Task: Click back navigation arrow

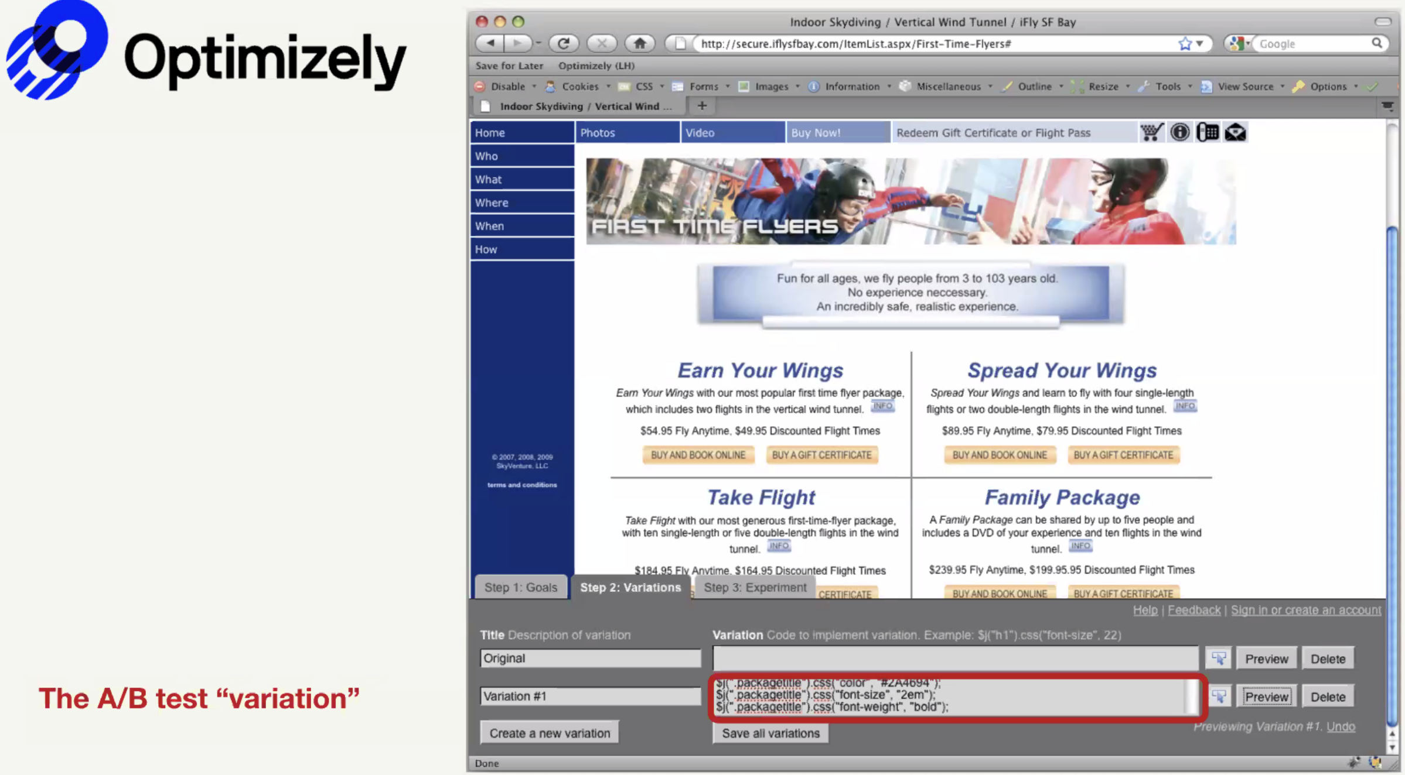Action: [x=491, y=43]
